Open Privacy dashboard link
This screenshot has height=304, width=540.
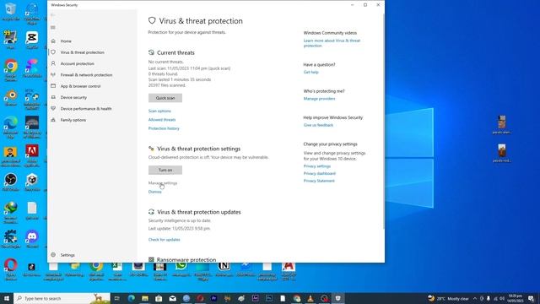(320, 173)
